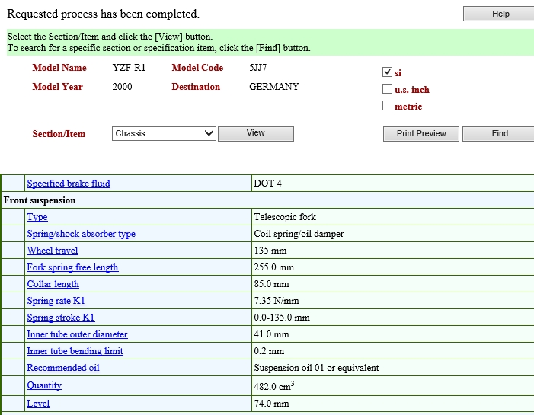Select the Inner tube bending limit link

click(x=75, y=351)
